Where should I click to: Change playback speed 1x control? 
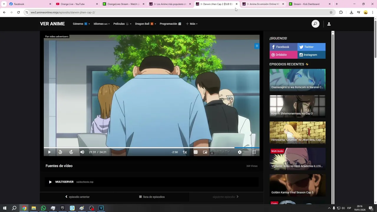tap(185, 152)
